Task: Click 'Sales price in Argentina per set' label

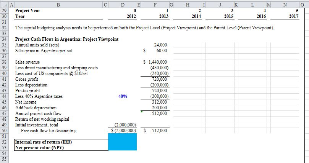Action: (x=44, y=51)
